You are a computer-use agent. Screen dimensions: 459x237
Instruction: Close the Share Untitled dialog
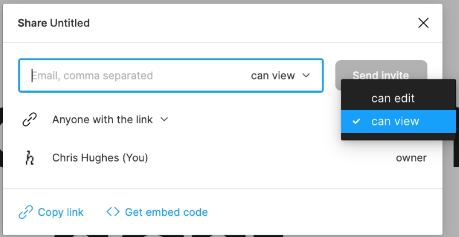click(x=423, y=23)
